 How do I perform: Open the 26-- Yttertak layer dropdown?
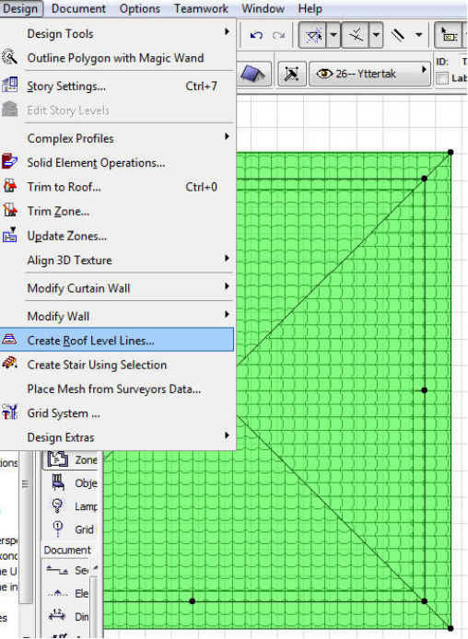click(x=369, y=74)
